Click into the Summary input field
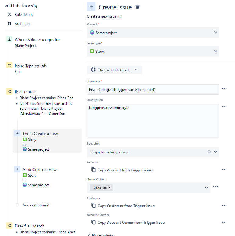 pos(153,90)
